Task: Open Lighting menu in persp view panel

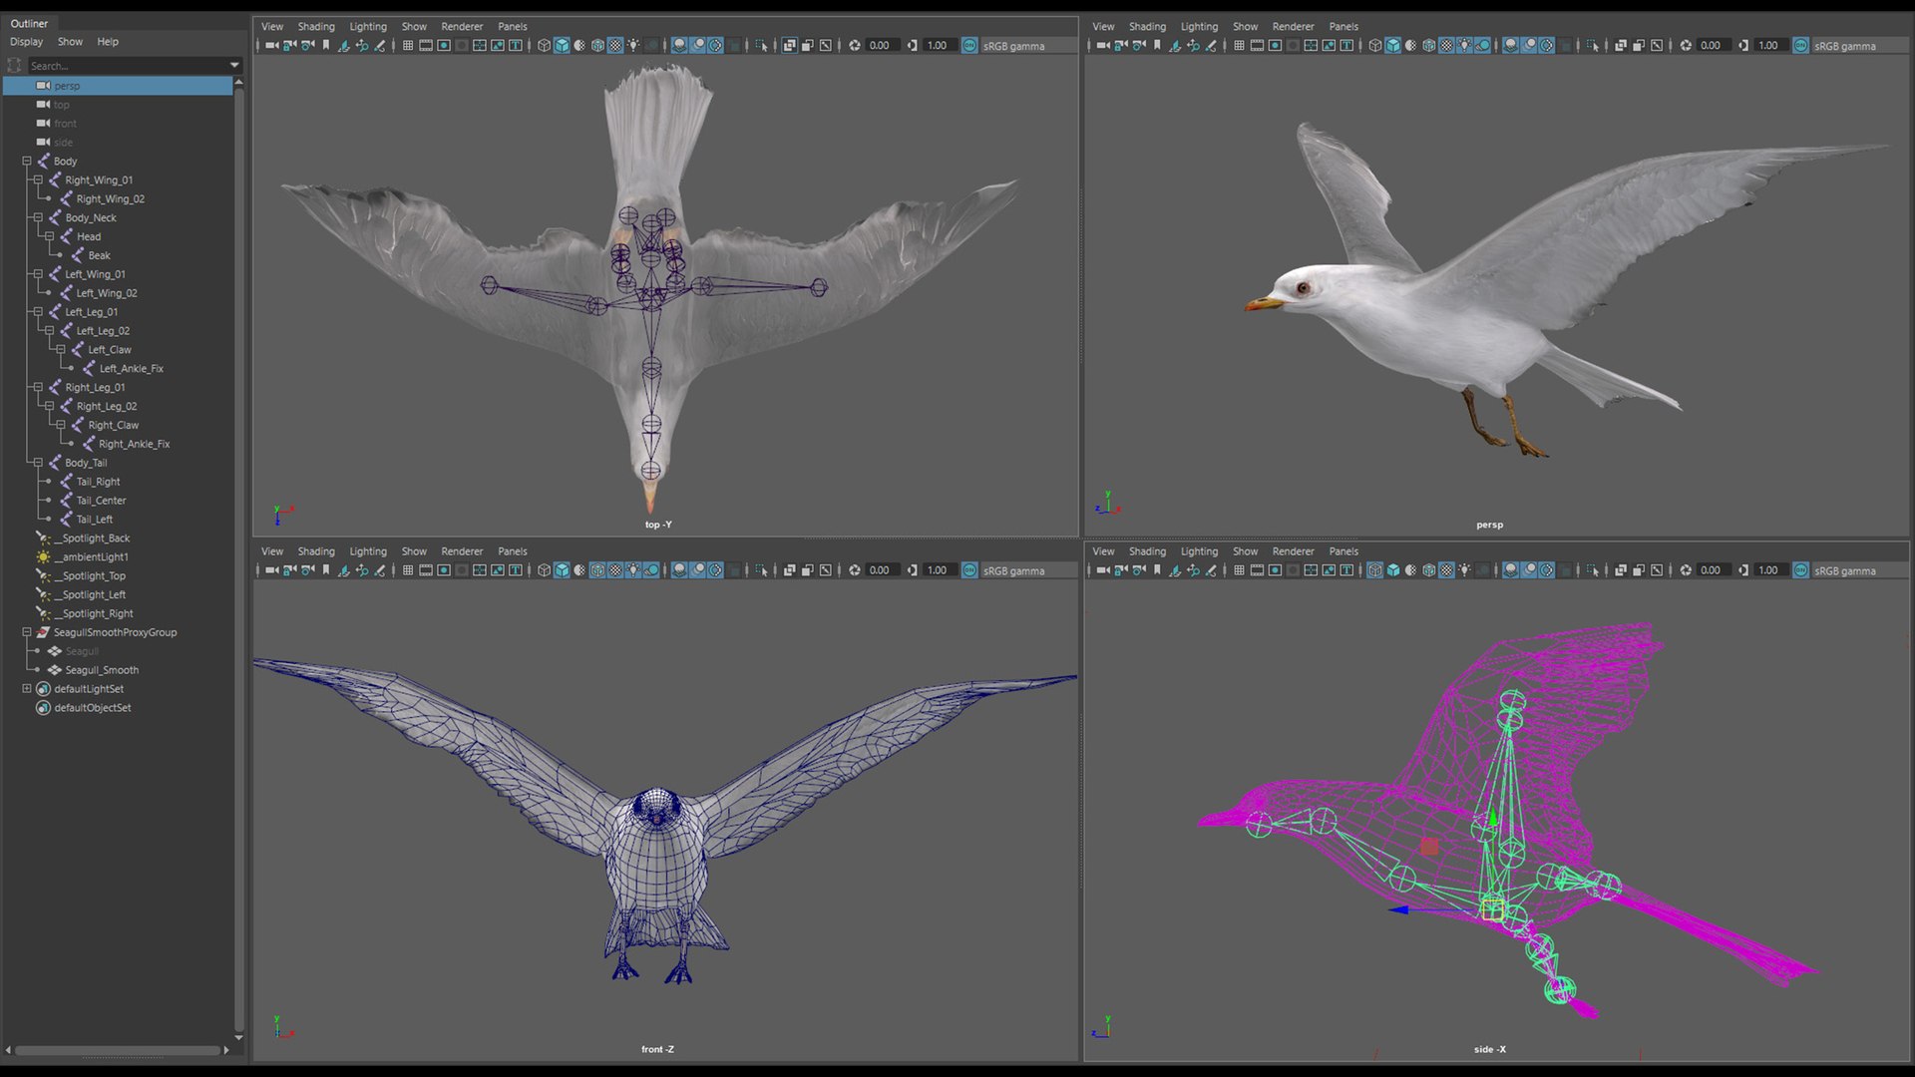Action: click(1199, 26)
